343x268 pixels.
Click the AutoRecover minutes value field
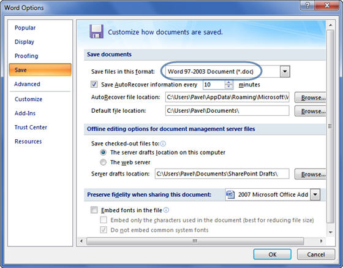pyautogui.click(x=214, y=85)
